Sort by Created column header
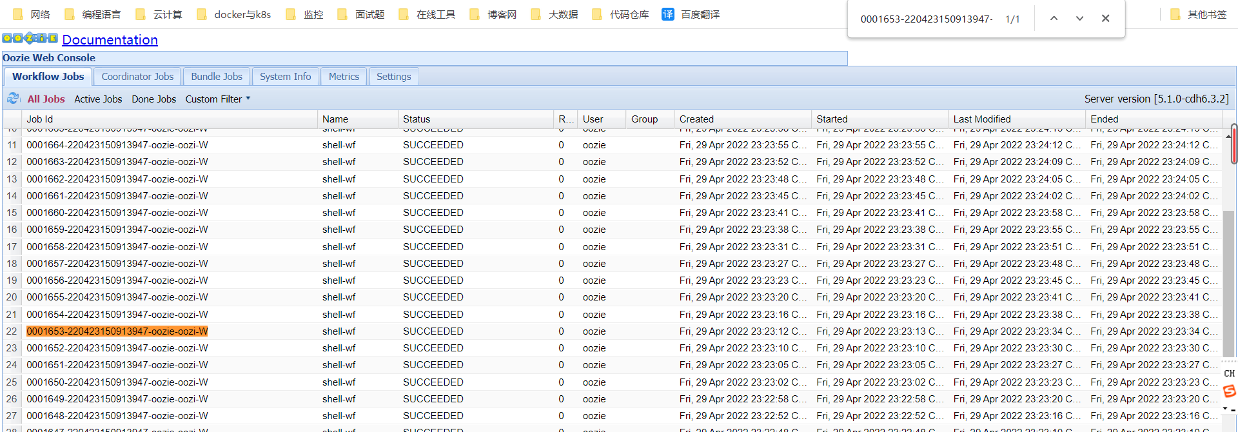This screenshot has height=432, width=1238. click(x=742, y=119)
